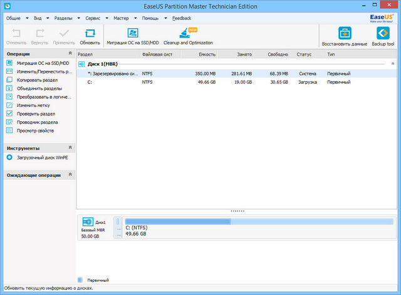Open the Мастер menu

pyautogui.click(x=121, y=18)
